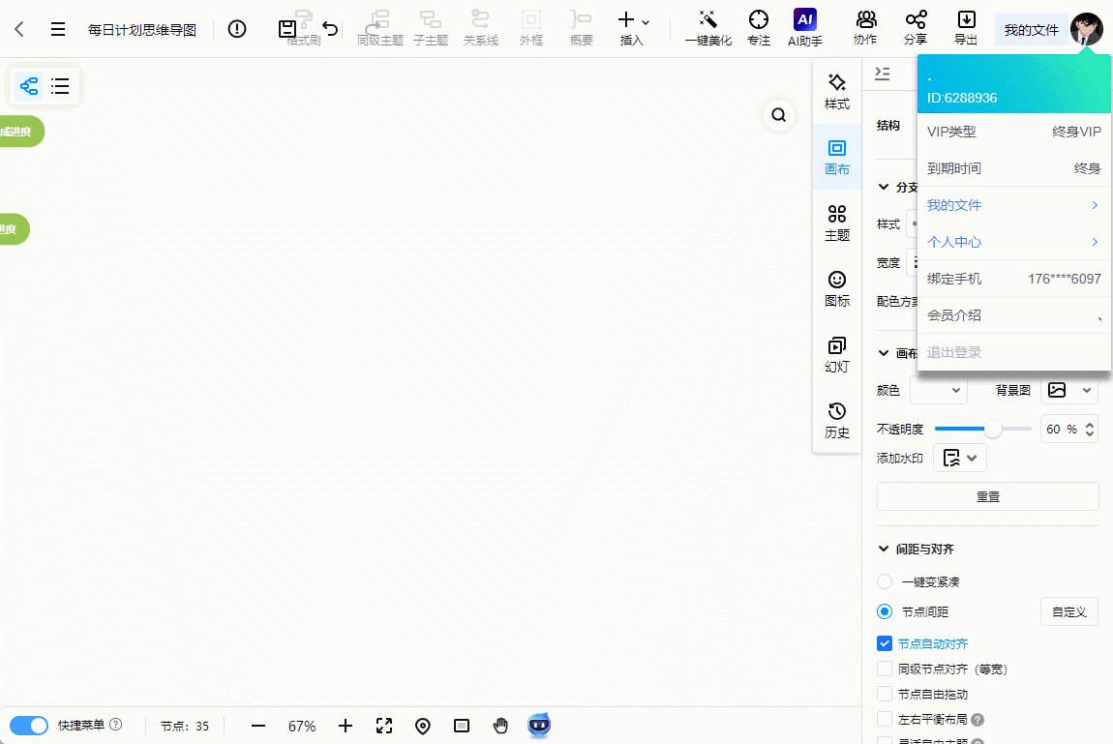Collapse the 间距与对齐 section
This screenshot has width=1113, height=744.
click(883, 549)
